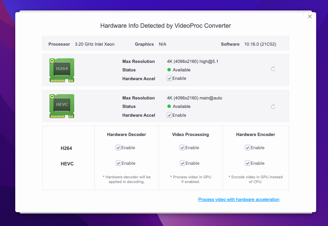This screenshot has height=226, width=328.
Task: Click the 'Encode video in GPU instead of CPU' note
Action: (255, 179)
